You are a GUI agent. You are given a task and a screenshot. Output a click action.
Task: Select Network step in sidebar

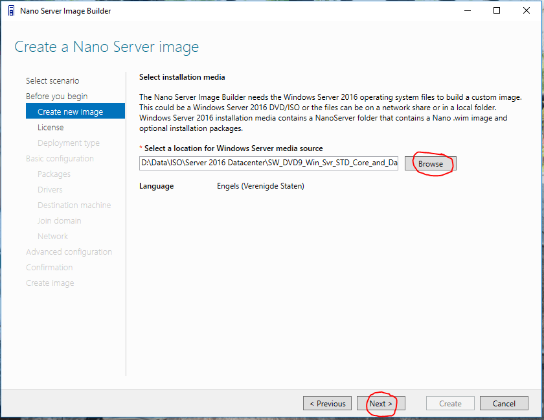(52, 237)
